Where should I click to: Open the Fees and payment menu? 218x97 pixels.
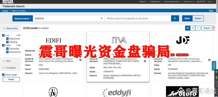[173, 2]
